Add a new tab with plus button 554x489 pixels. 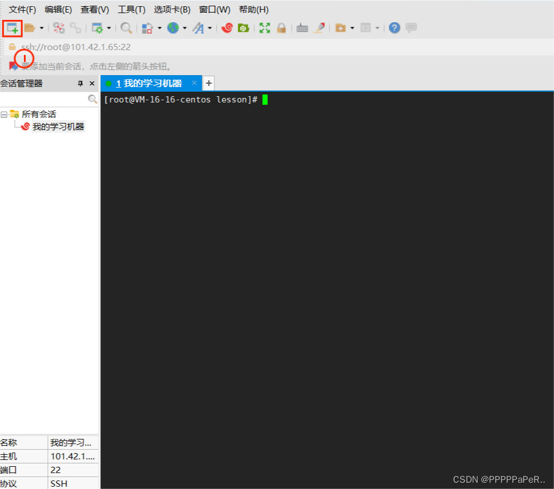pyautogui.click(x=209, y=83)
